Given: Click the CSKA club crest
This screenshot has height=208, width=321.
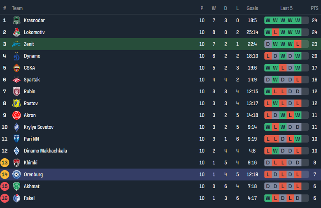Looking at the screenshot, I should [x=16, y=68].
